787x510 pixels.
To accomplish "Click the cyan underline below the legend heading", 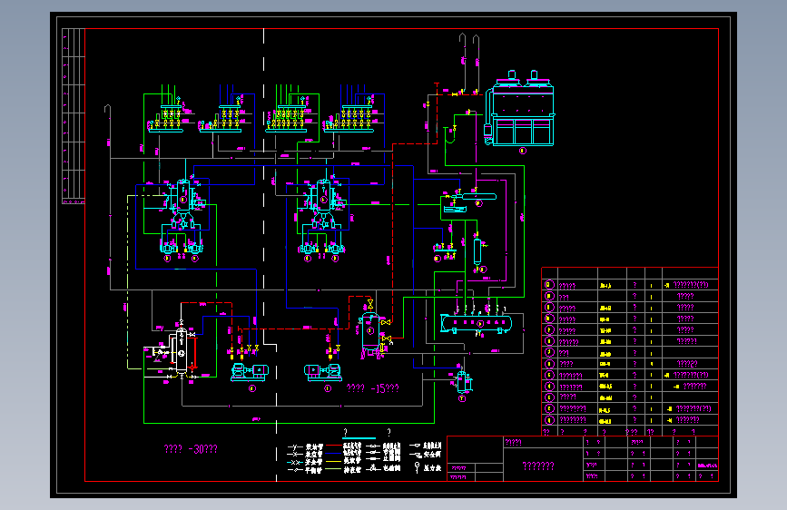I will (359, 438).
